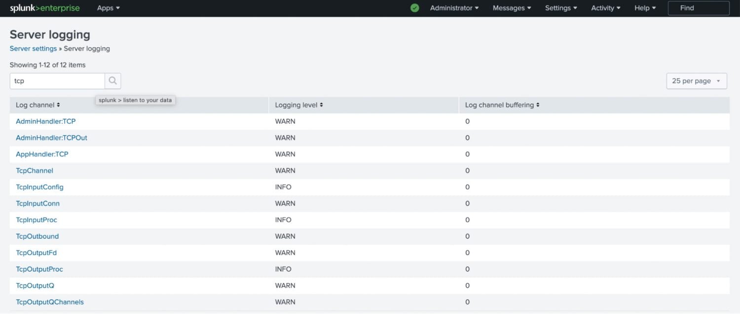Click the magnifying glass search icon
The height and width of the screenshot is (314, 740).
click(x=113, y=81)
